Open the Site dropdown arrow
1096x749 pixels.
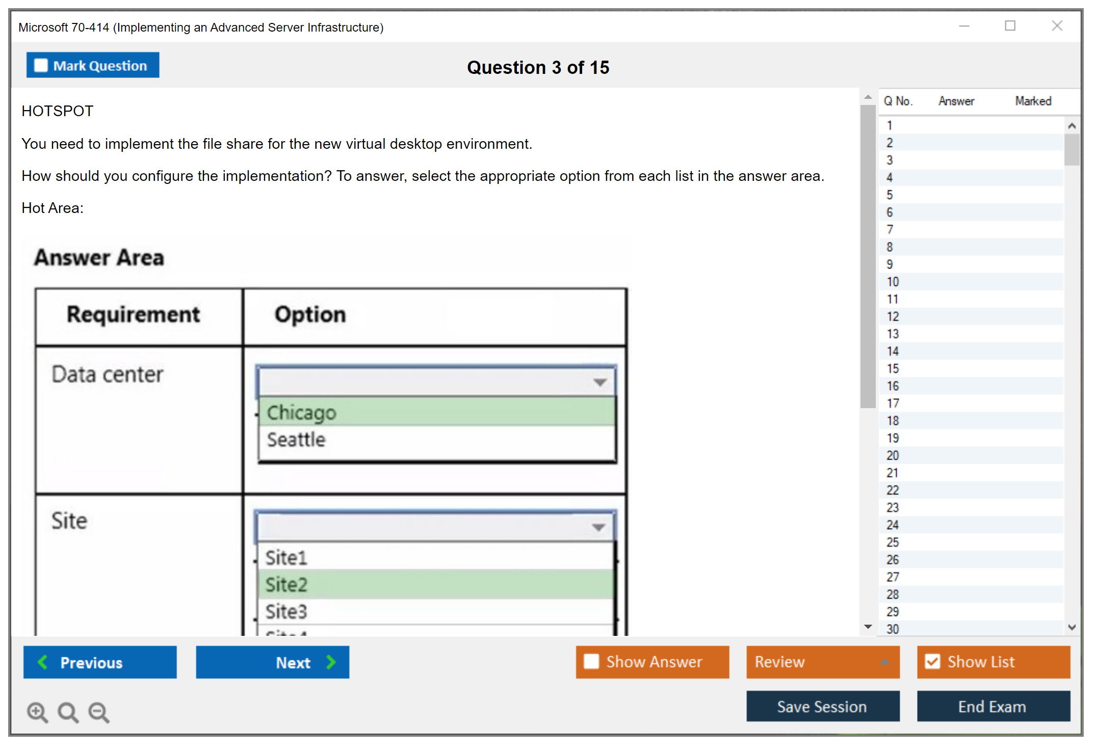598,527
